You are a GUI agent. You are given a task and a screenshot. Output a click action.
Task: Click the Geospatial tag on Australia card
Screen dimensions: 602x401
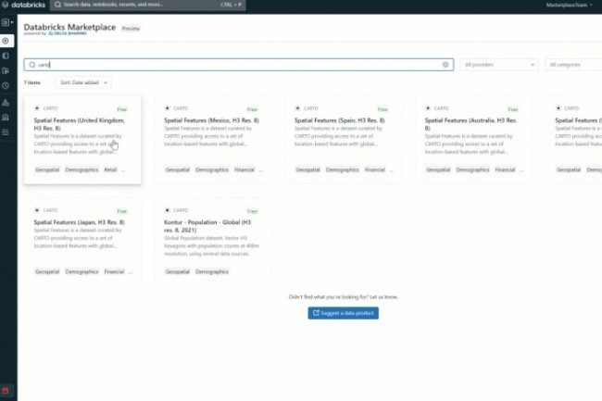(x=438, y=169)
